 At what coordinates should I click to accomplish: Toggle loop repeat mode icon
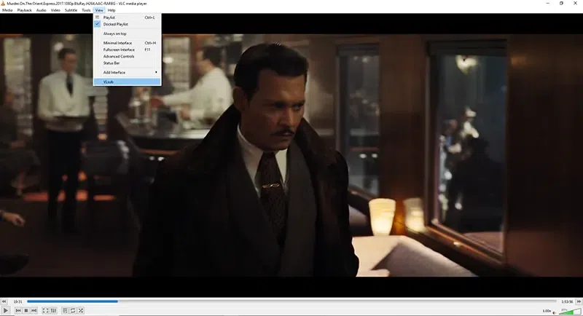click(73, 310)
